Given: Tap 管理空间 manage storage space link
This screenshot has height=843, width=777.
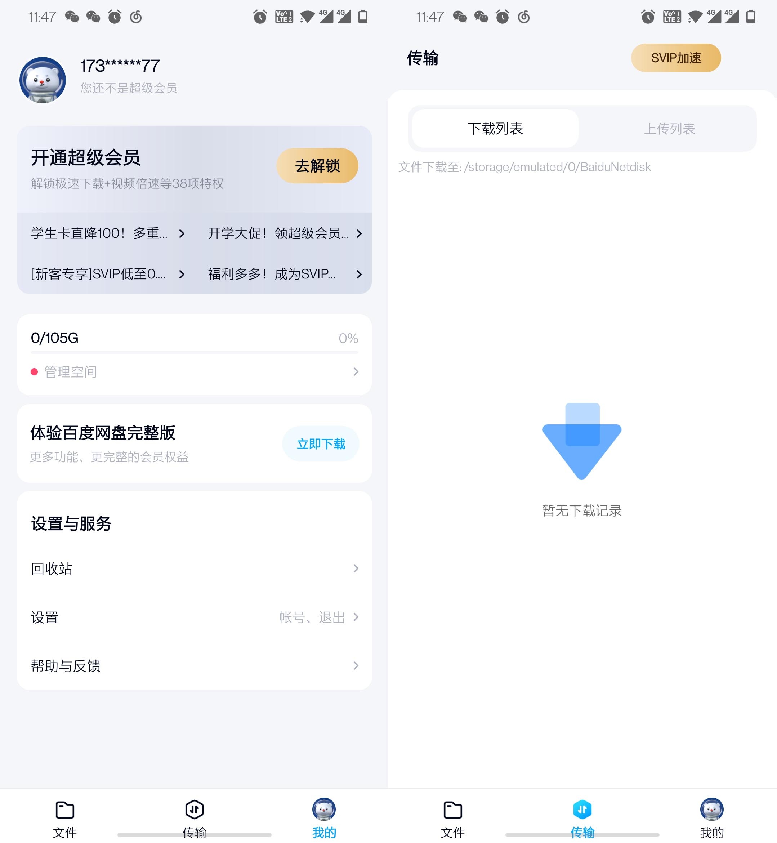Looking at the screenshot, I should 194,371.
